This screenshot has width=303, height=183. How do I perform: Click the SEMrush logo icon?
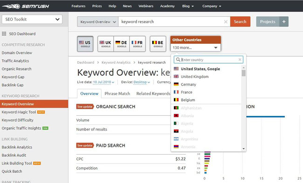[11, 6]
